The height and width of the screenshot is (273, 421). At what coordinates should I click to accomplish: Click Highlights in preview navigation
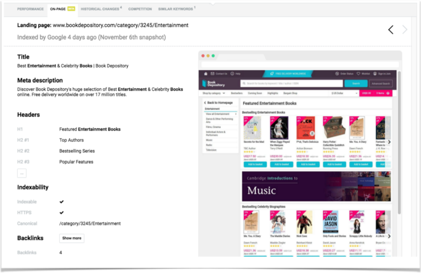[273, 93]
